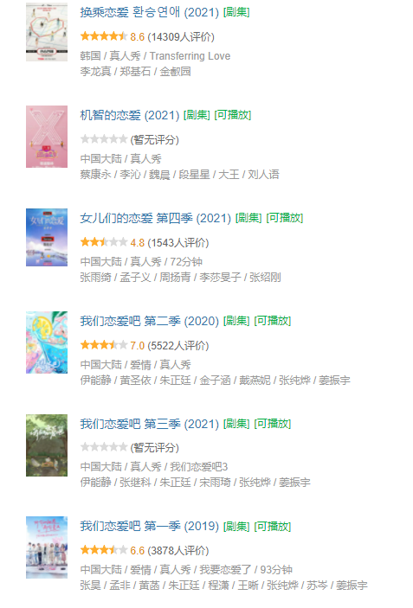Click 可播放 tag beside 我们恋爱吧 第一季
413x608 pixels.
[273, 527]
